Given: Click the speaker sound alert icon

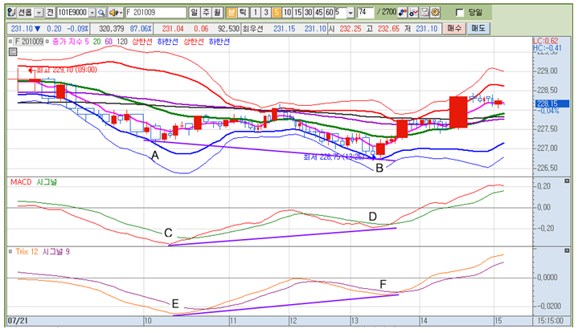Looking at the screenshot, I should point(113,13).
